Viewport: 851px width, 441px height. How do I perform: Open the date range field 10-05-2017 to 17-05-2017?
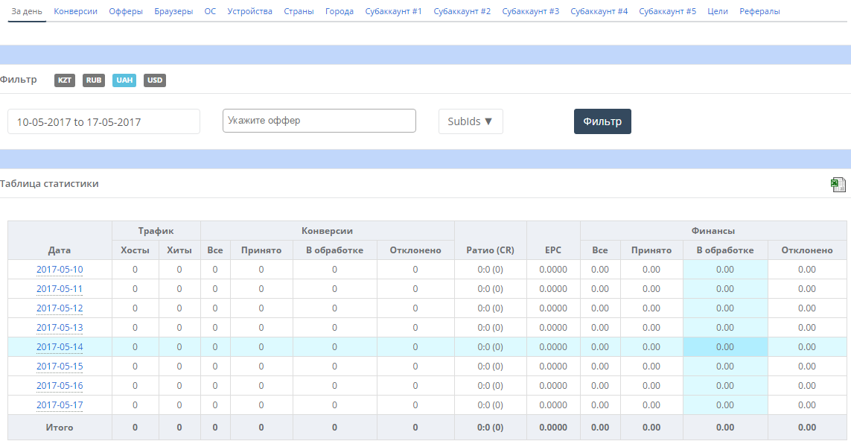103,121
